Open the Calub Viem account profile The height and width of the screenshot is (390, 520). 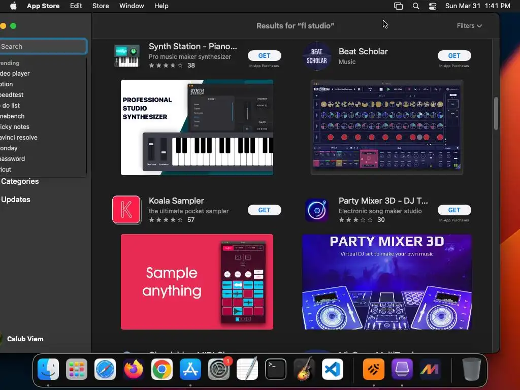(x=22, y=339)
